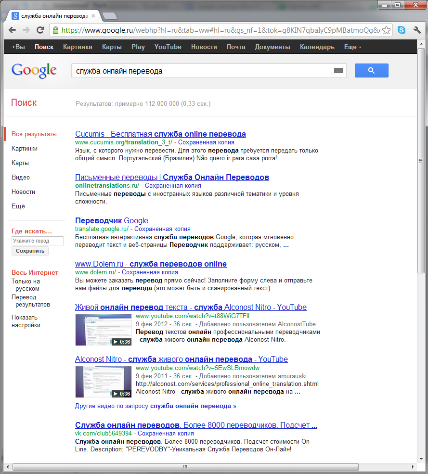The width and height of the screenshot is (428, 474).
Task: Click the vertical scrollbar thumb
Action: pos(421,160)
